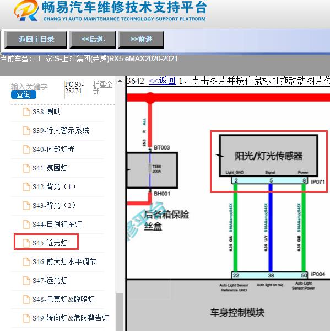330x331 pixels.
Task: Open the S38-喇叭 document icon
Action: tap(26, 111)
